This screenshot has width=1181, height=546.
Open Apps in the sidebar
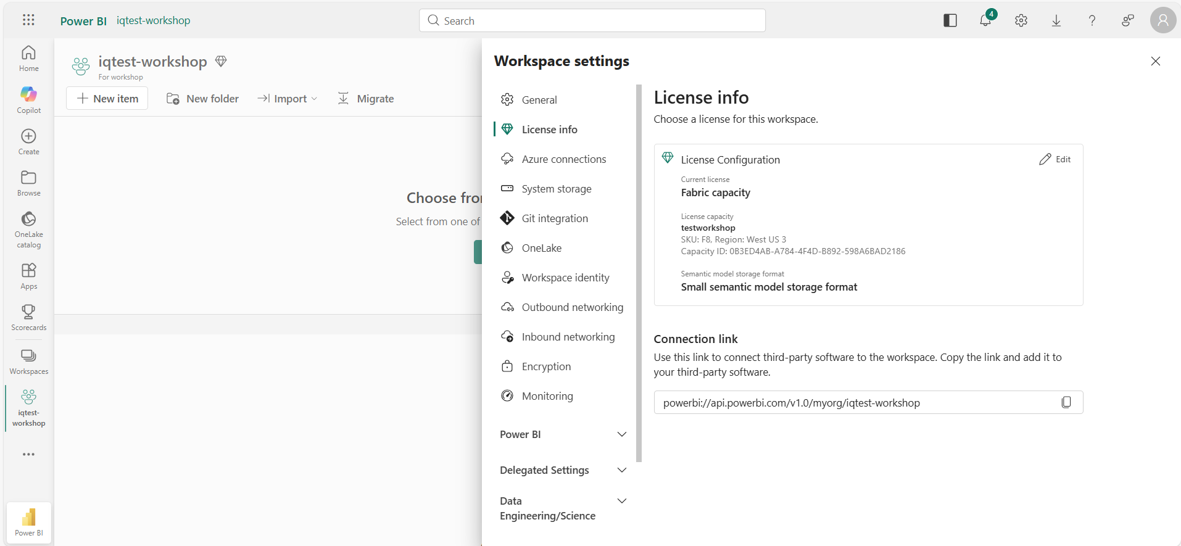click(x=28, y=276)
